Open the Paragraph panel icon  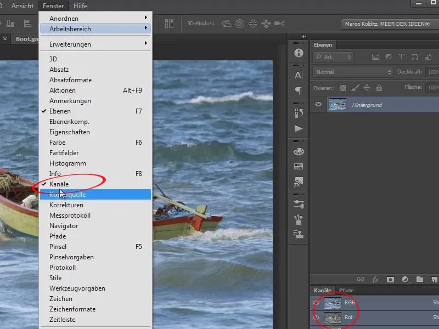pyautogui.click(x=299, y=90)
